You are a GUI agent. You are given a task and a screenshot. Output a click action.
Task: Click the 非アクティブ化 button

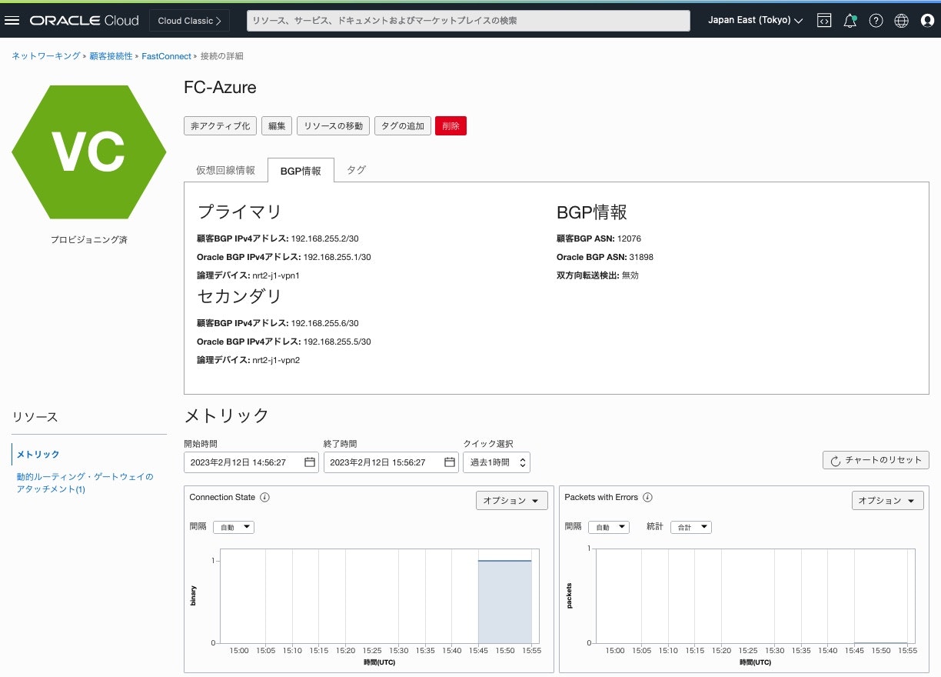[x=221, y=126]
